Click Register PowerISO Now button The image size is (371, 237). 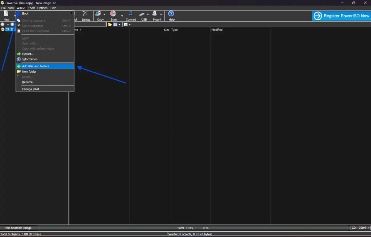(x=341, y=16)
